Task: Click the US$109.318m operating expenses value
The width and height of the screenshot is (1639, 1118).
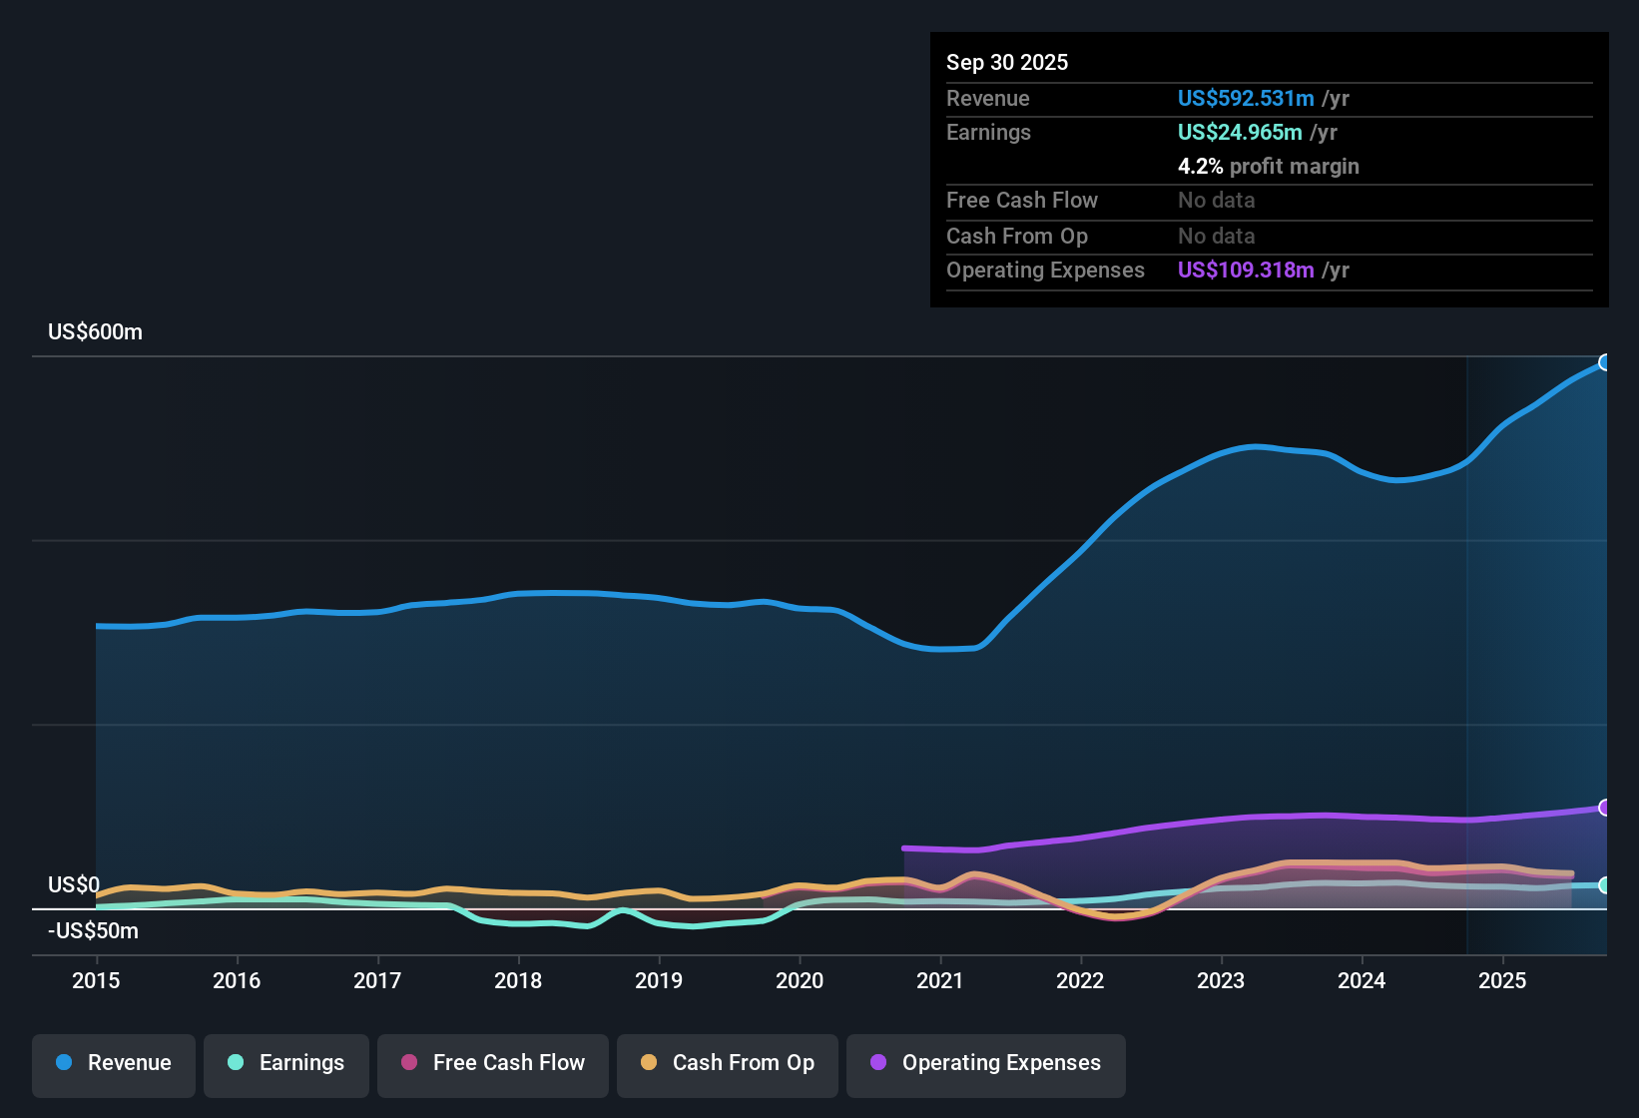Action: pos(1246,270)
